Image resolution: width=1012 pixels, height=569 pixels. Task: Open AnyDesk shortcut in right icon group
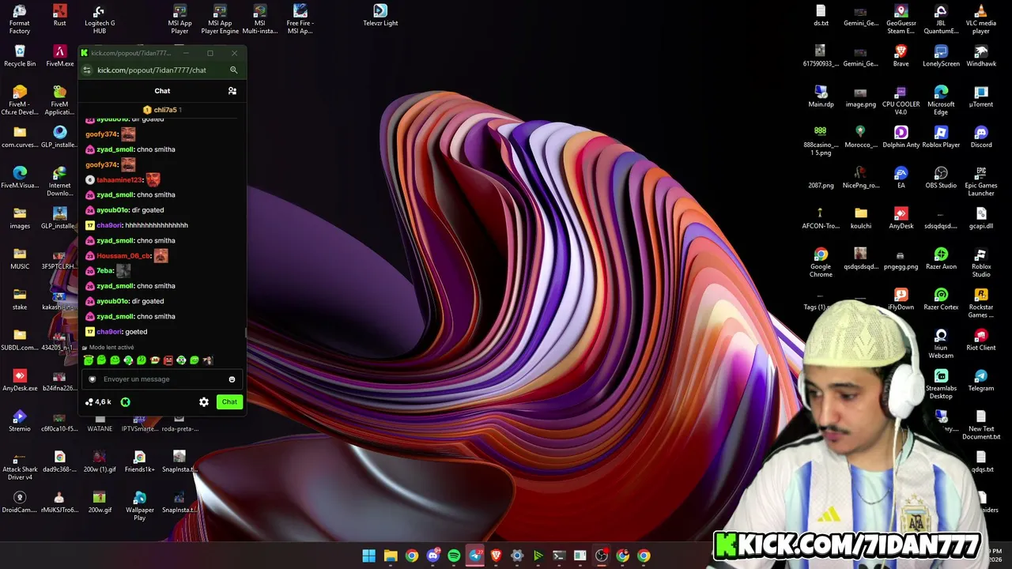tap(901, 217)
